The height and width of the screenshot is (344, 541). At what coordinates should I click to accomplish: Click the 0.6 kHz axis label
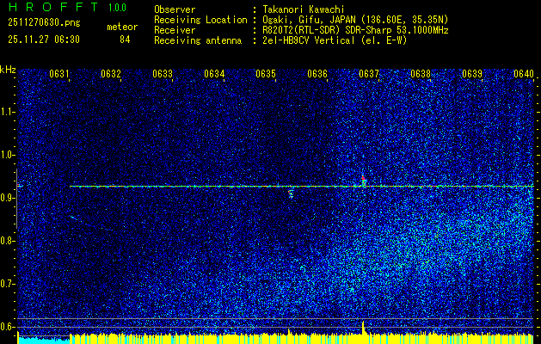(x=7, y=327)
